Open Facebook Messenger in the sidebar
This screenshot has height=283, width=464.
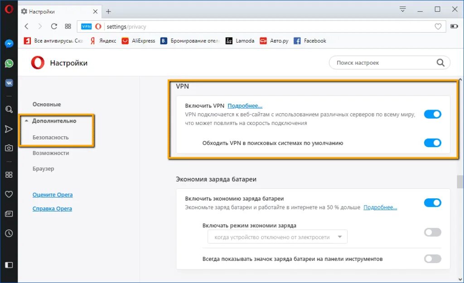[x=9, y=44]
